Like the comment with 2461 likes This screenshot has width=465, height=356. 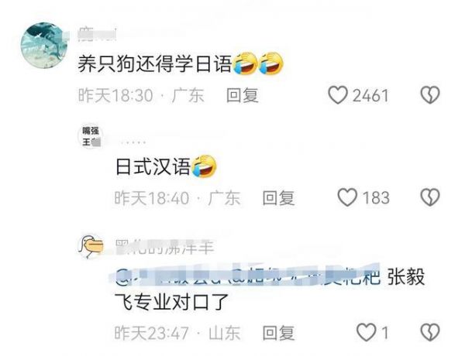338,95
